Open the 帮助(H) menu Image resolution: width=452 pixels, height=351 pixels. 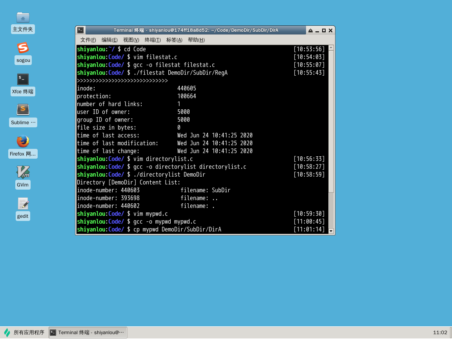[x=196, y=40]
